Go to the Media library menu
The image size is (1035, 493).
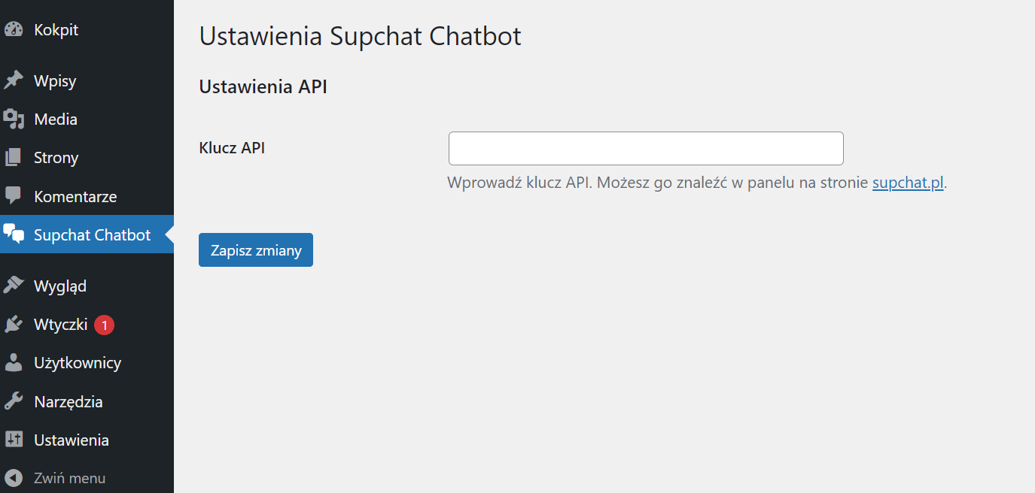click(56, 119)
